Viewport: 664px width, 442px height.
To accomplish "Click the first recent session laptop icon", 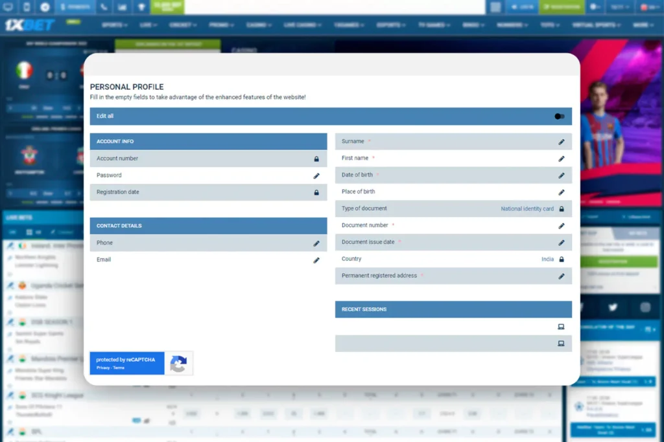I will point(561,327).
